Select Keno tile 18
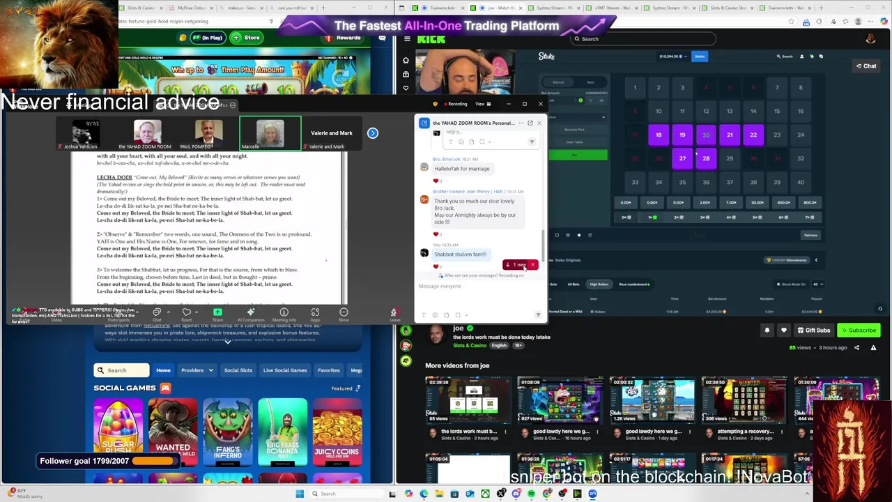892x502 pixels. coord(659,135)
